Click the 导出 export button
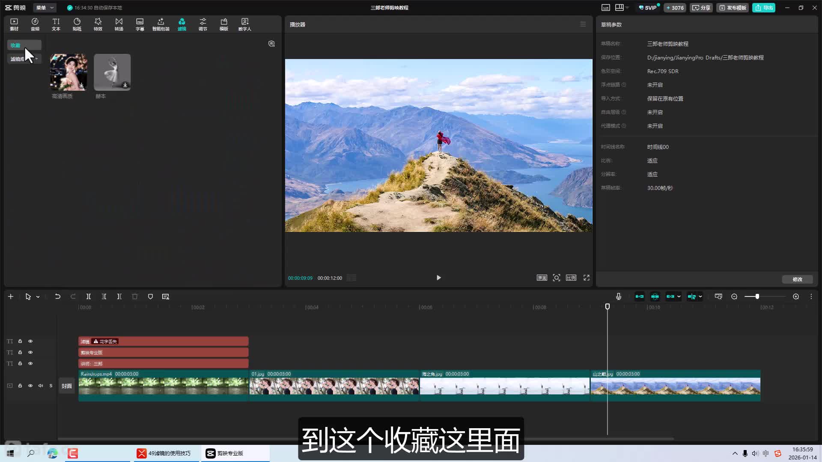 click(764, 8)
